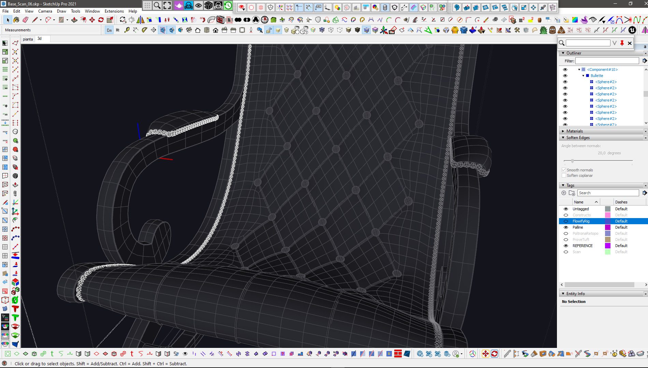Expand the Materials panel
Screen dimensions: 648x368
(563, 131)
